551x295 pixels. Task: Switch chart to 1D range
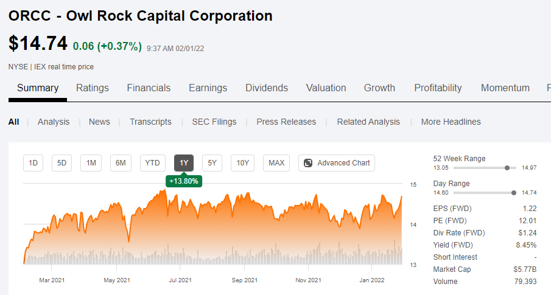pyautogui.click(x=33, y=163)
